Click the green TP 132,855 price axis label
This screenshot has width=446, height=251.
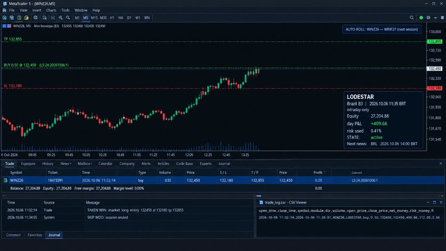click(435, 41)
